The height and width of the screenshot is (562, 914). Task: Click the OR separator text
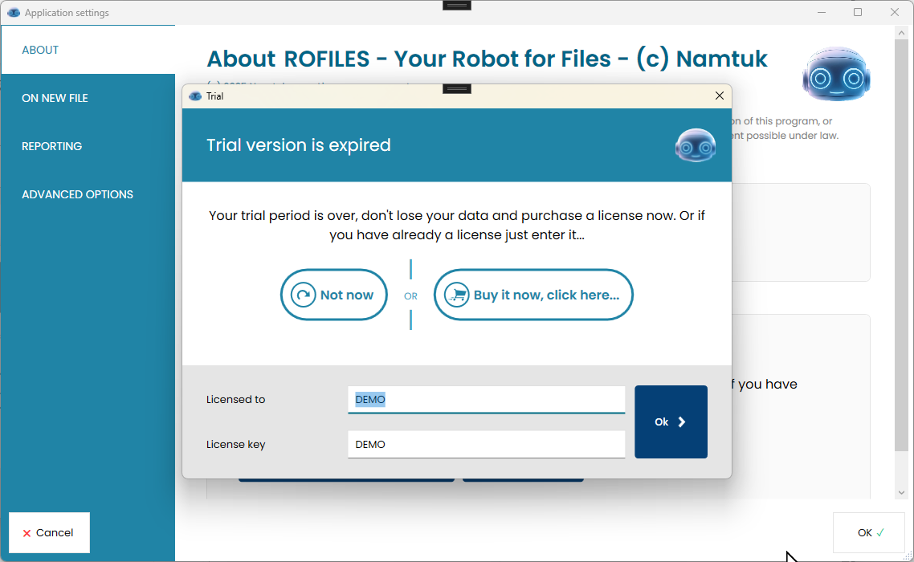[x=411, y=296]
